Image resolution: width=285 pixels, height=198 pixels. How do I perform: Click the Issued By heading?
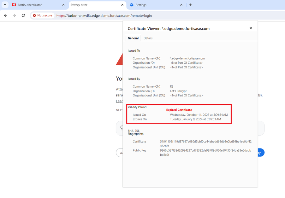click(134, 79)
